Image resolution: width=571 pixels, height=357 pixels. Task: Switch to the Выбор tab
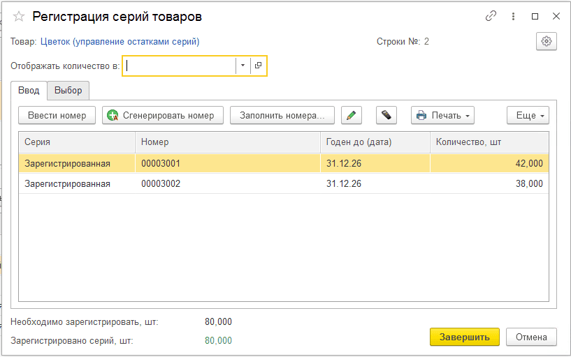click(68, 91)
